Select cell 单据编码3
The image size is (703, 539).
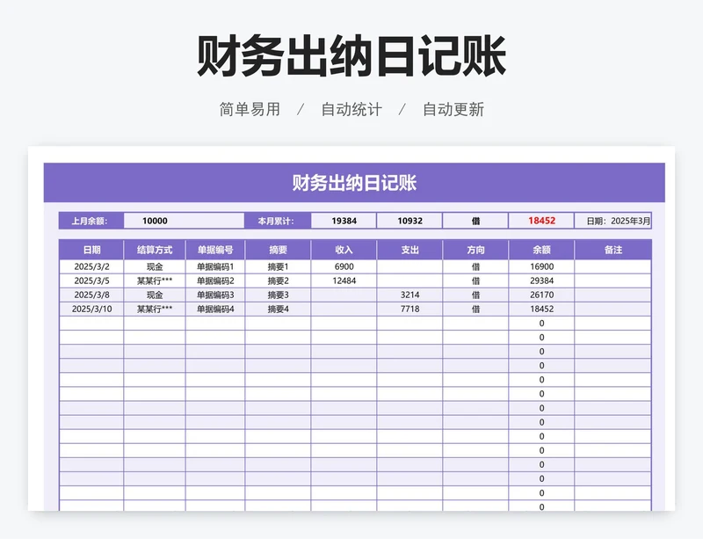click(x=215, y=295)
